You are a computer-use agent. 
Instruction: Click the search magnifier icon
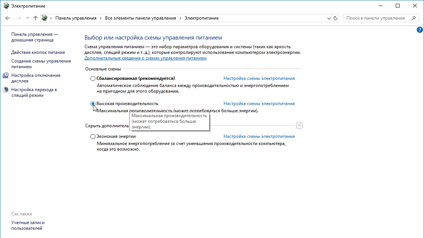tap(413, 18)
